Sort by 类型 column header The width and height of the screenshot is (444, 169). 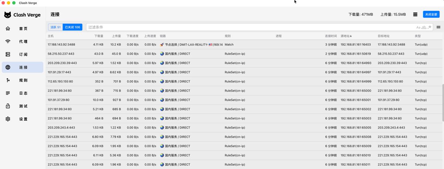pyautogui.click(x=418, y=36)
